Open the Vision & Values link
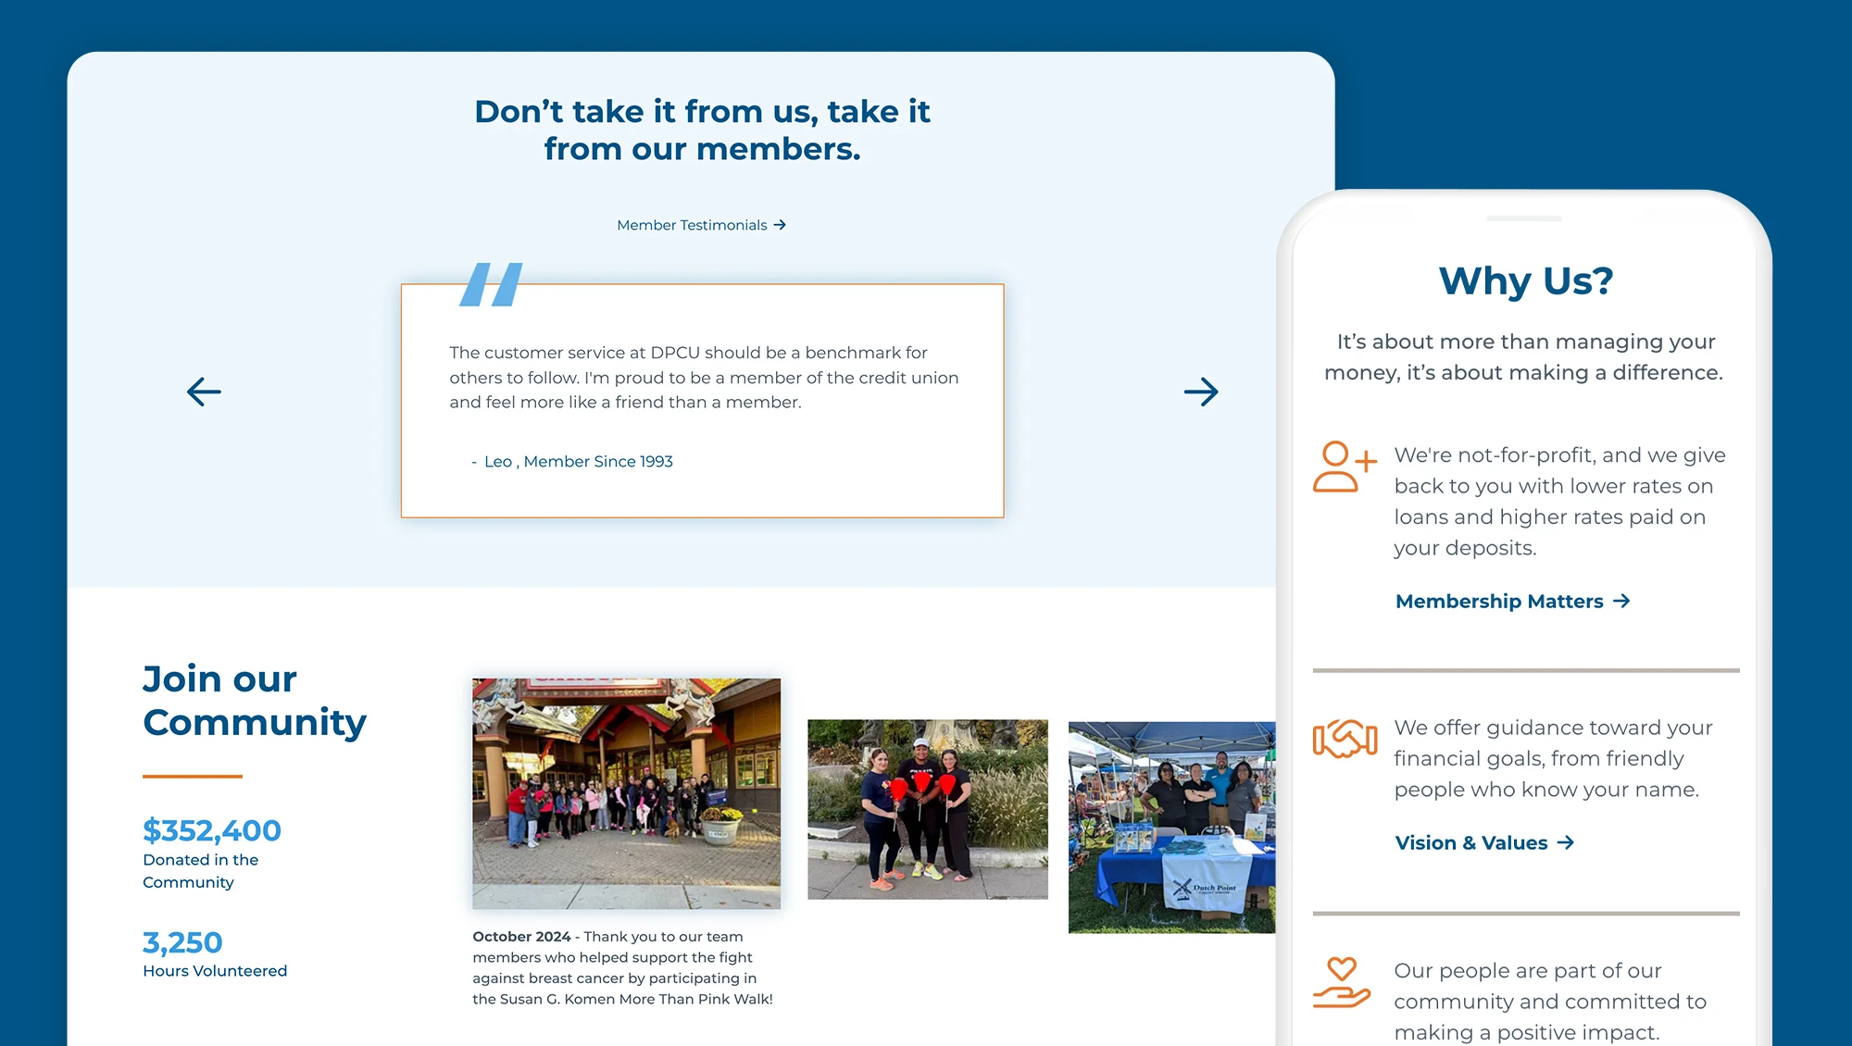Image resolution: width=1852 pixels, height=1046 pixels. click(1484, 843)
